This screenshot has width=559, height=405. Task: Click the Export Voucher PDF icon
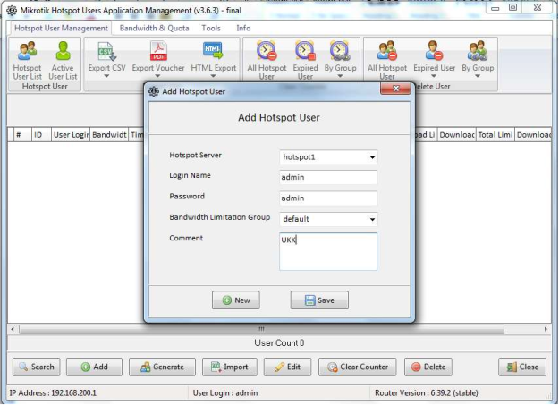pos(158,51)
